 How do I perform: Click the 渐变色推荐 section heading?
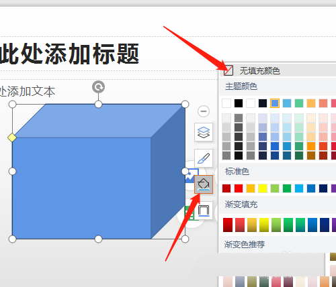[245, 244]
